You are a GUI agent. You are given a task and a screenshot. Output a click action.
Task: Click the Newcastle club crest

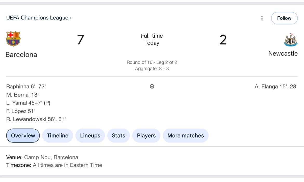click(291, 40)
